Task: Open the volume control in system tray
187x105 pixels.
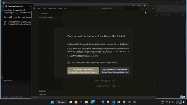Action: tap(169, 102)
